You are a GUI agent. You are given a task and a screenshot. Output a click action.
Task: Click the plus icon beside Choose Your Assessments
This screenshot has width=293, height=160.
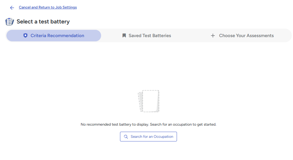pyautogui.click(x=213, y=36)
